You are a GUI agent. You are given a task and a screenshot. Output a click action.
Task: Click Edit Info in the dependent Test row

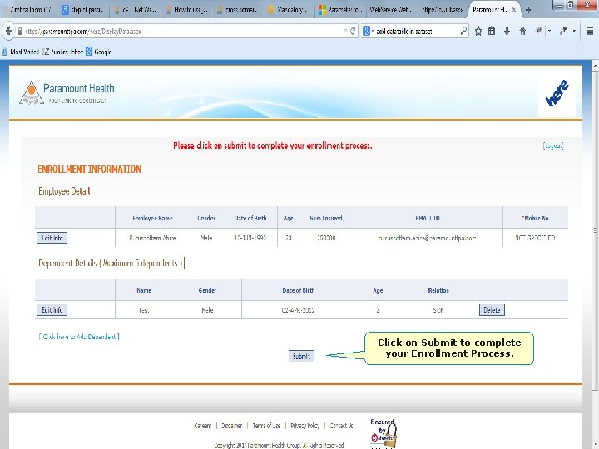click(x=52, y=309)
